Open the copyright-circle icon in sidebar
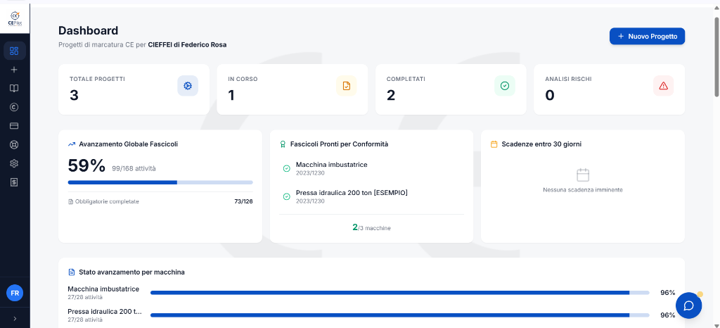 point(14,107)
